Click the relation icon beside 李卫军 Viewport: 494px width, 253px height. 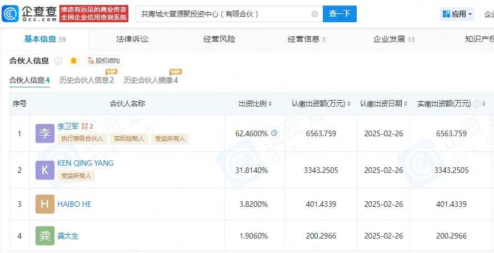pyautogui.click(x=85, y=126)
